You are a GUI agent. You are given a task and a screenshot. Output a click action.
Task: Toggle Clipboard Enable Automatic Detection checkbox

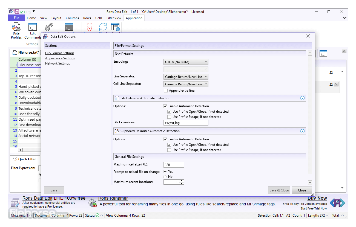[x=165, y=139]
